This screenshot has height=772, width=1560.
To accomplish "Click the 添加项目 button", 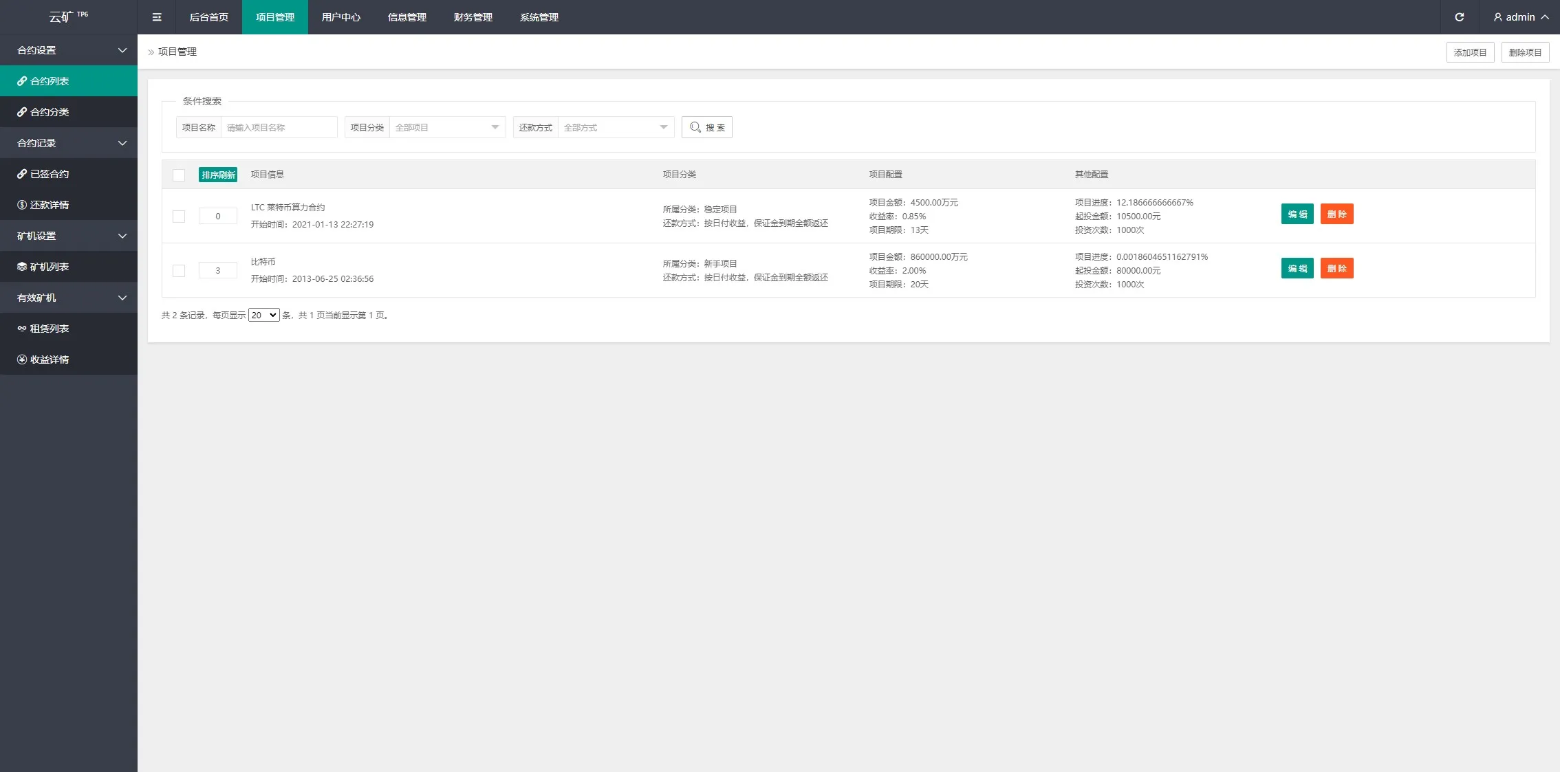I will [x=1470, y=52].
